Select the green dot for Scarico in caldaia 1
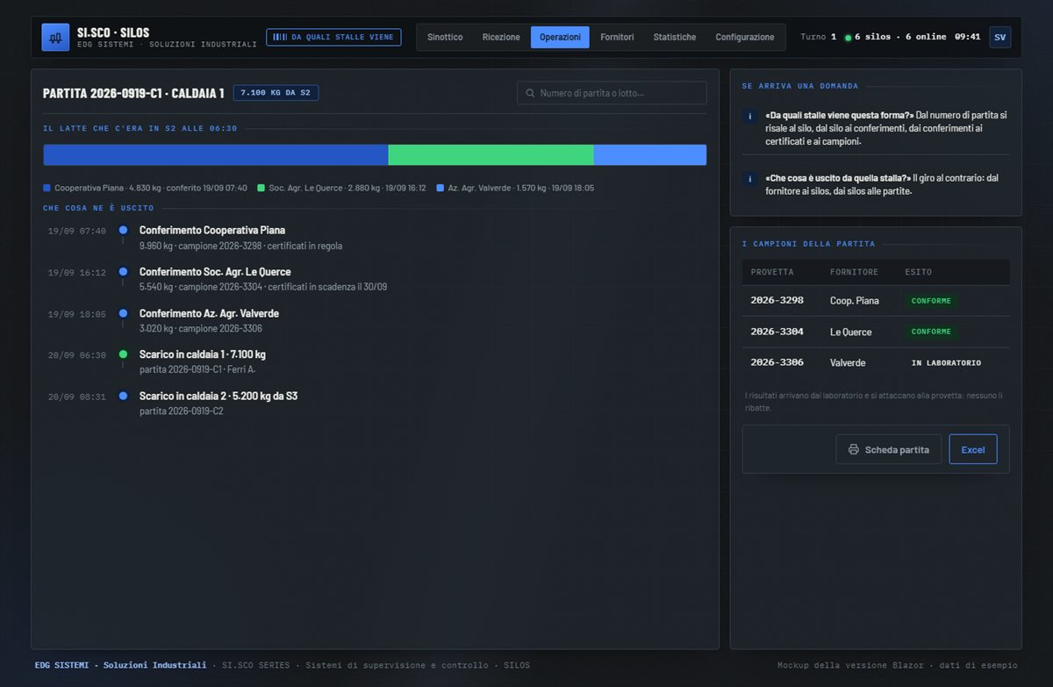This screenshot has width=1053, height=687. click(123, 354)
